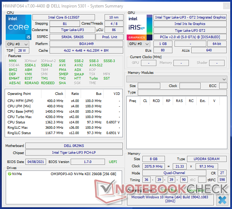Click the Intel Core i5-1135G7 CPU name field

64,17
